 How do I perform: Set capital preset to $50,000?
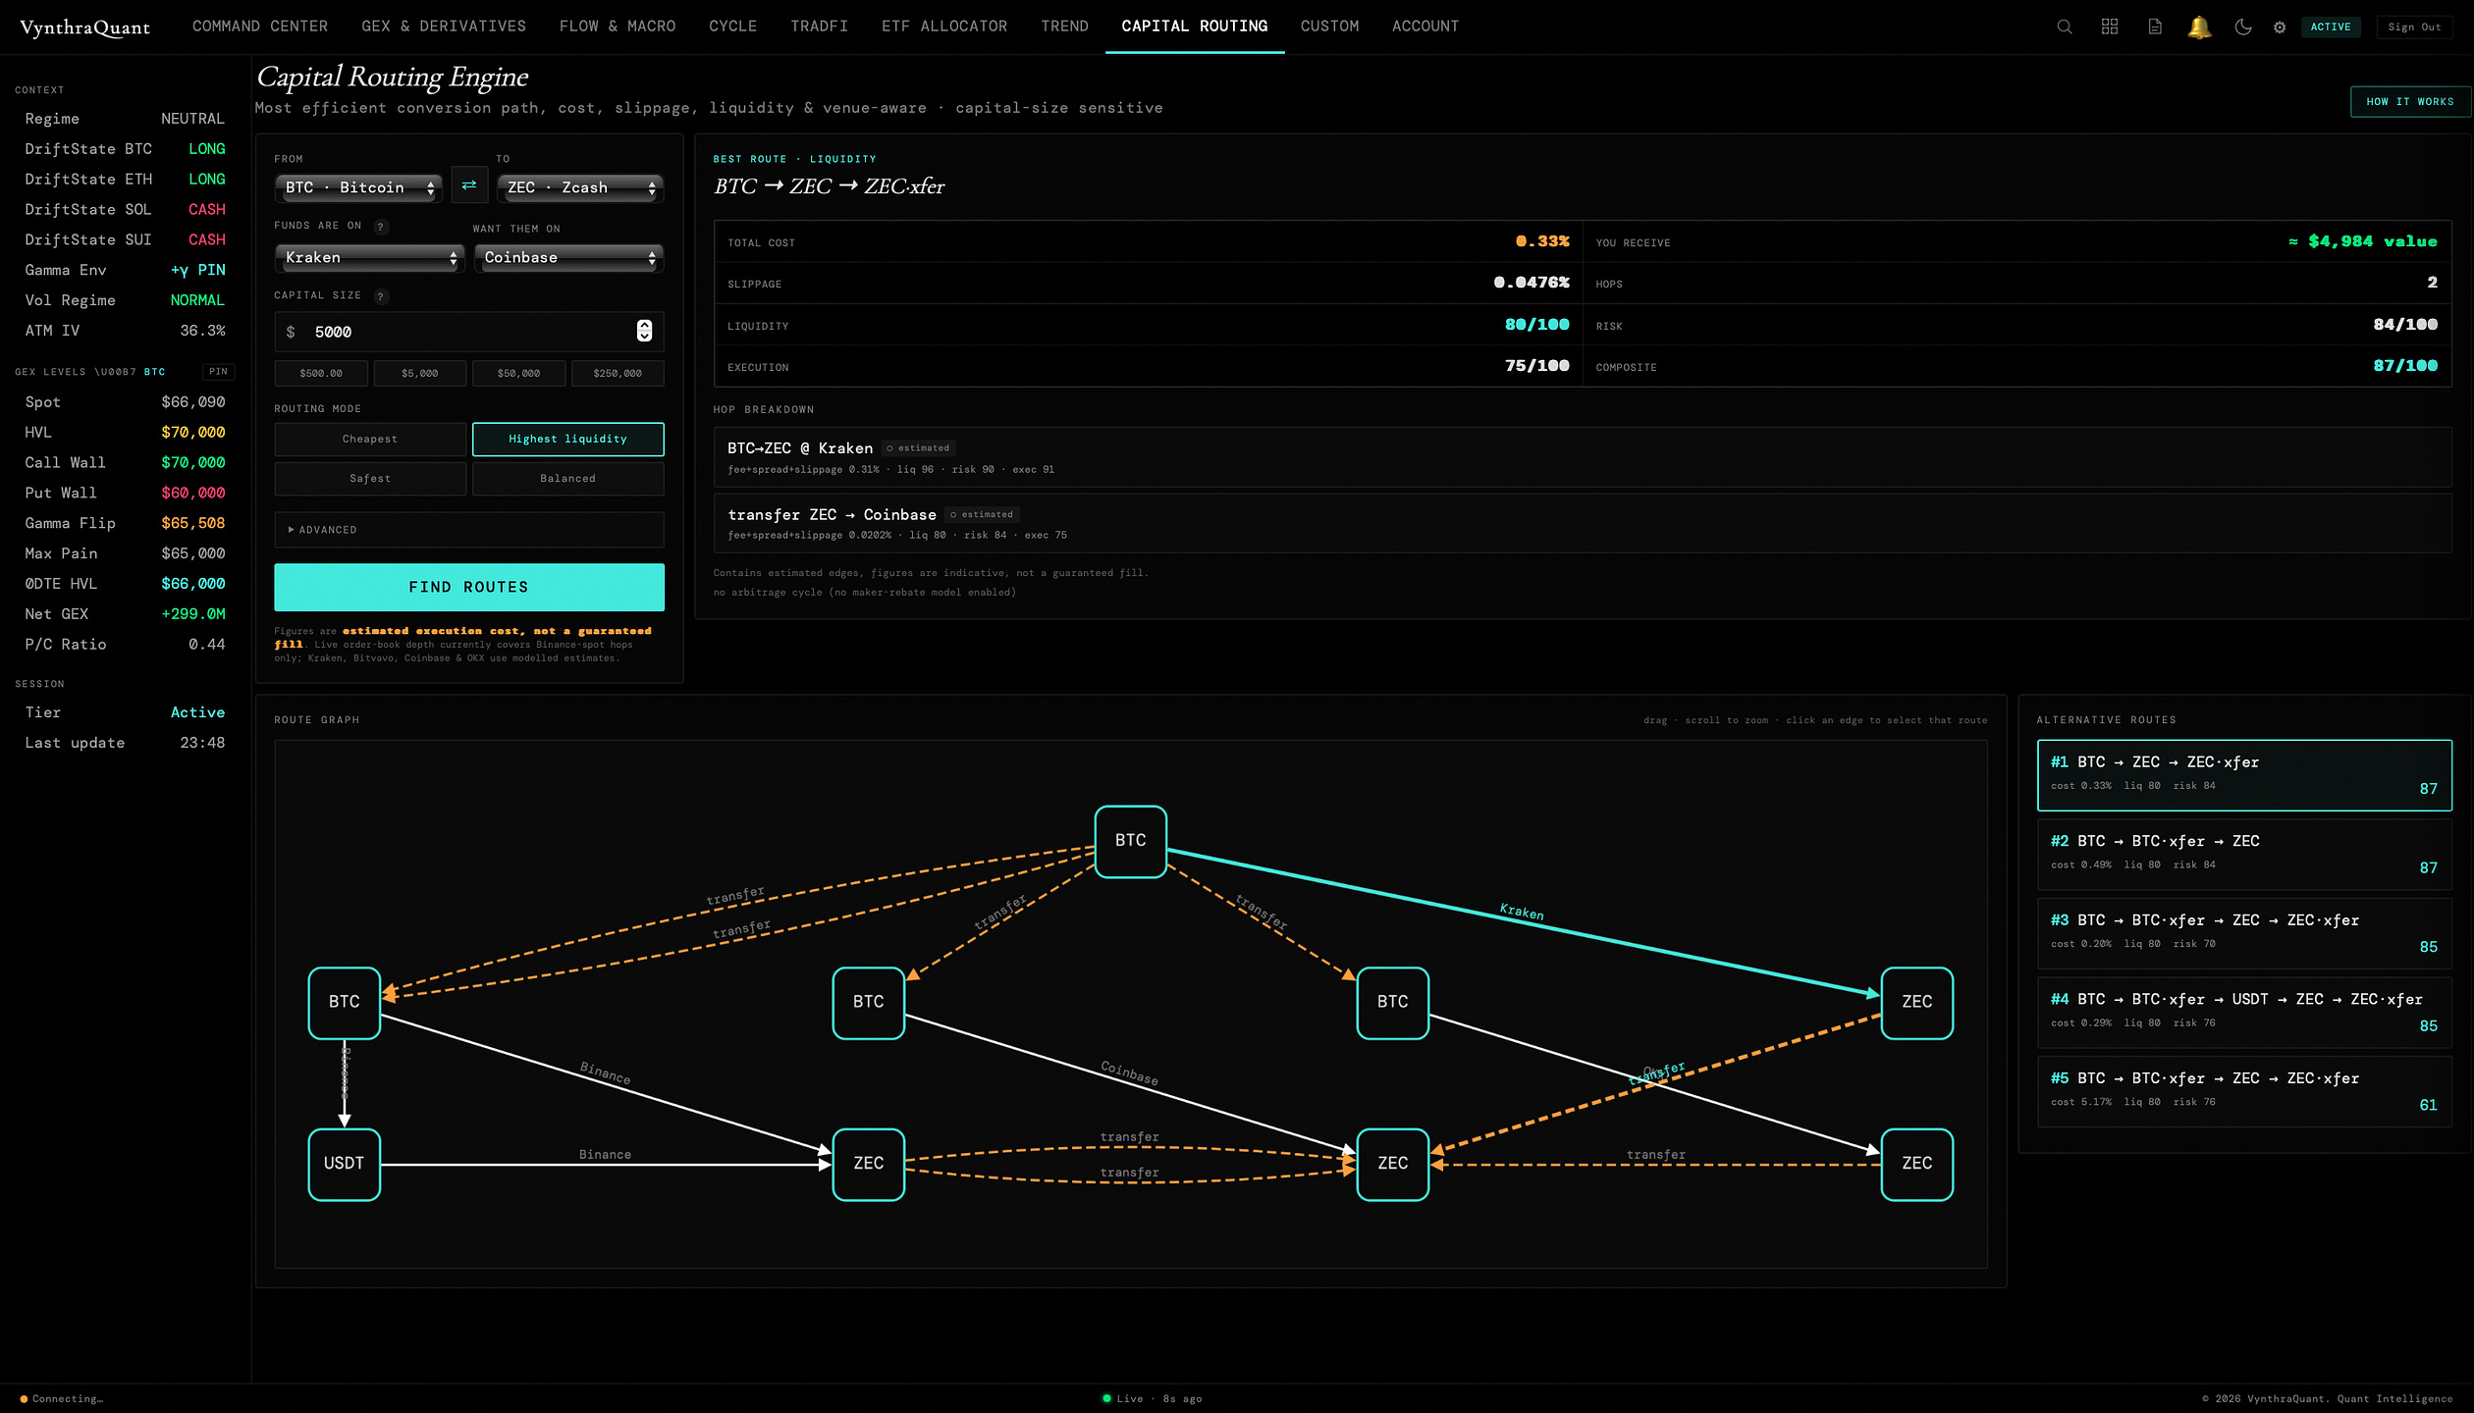[x=518, y=373]
